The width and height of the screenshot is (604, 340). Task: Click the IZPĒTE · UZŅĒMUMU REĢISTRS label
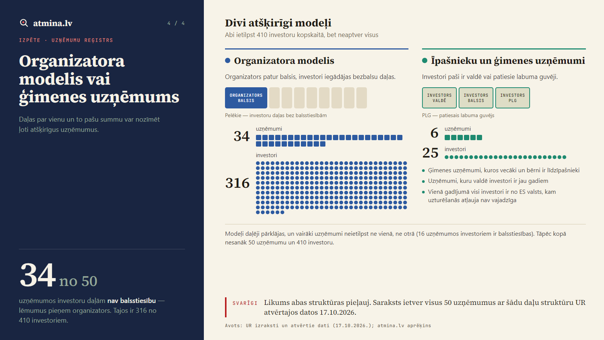pyautogui.click(x=66, y=40)
